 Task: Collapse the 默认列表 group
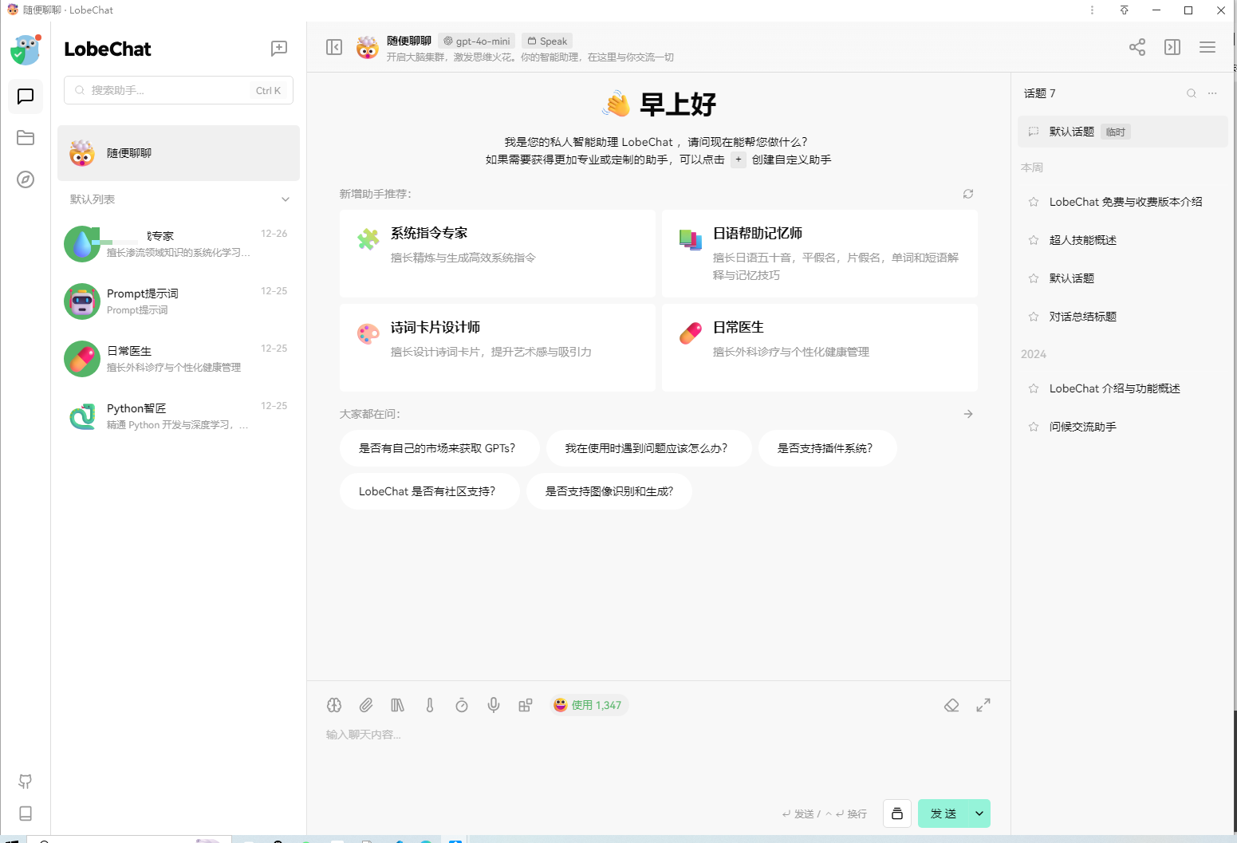pos(286,199)
